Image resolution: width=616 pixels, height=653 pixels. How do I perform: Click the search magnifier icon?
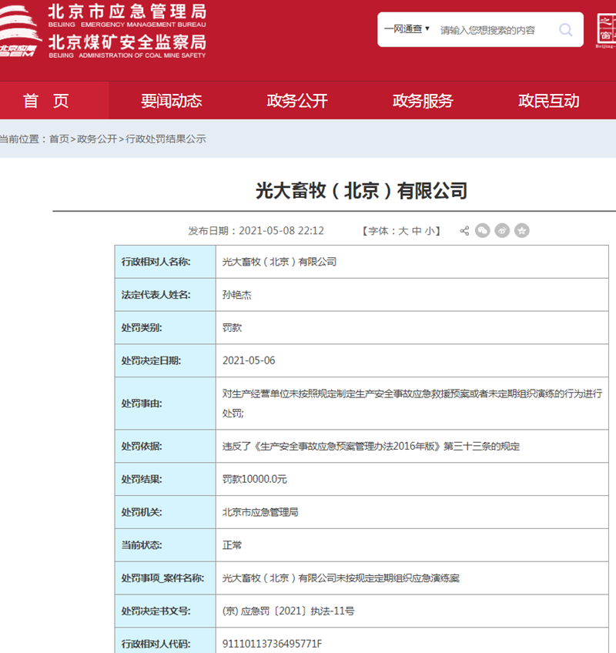(565, 29)
